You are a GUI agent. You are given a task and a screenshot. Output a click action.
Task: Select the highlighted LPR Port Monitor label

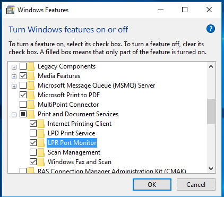[72, 143]
